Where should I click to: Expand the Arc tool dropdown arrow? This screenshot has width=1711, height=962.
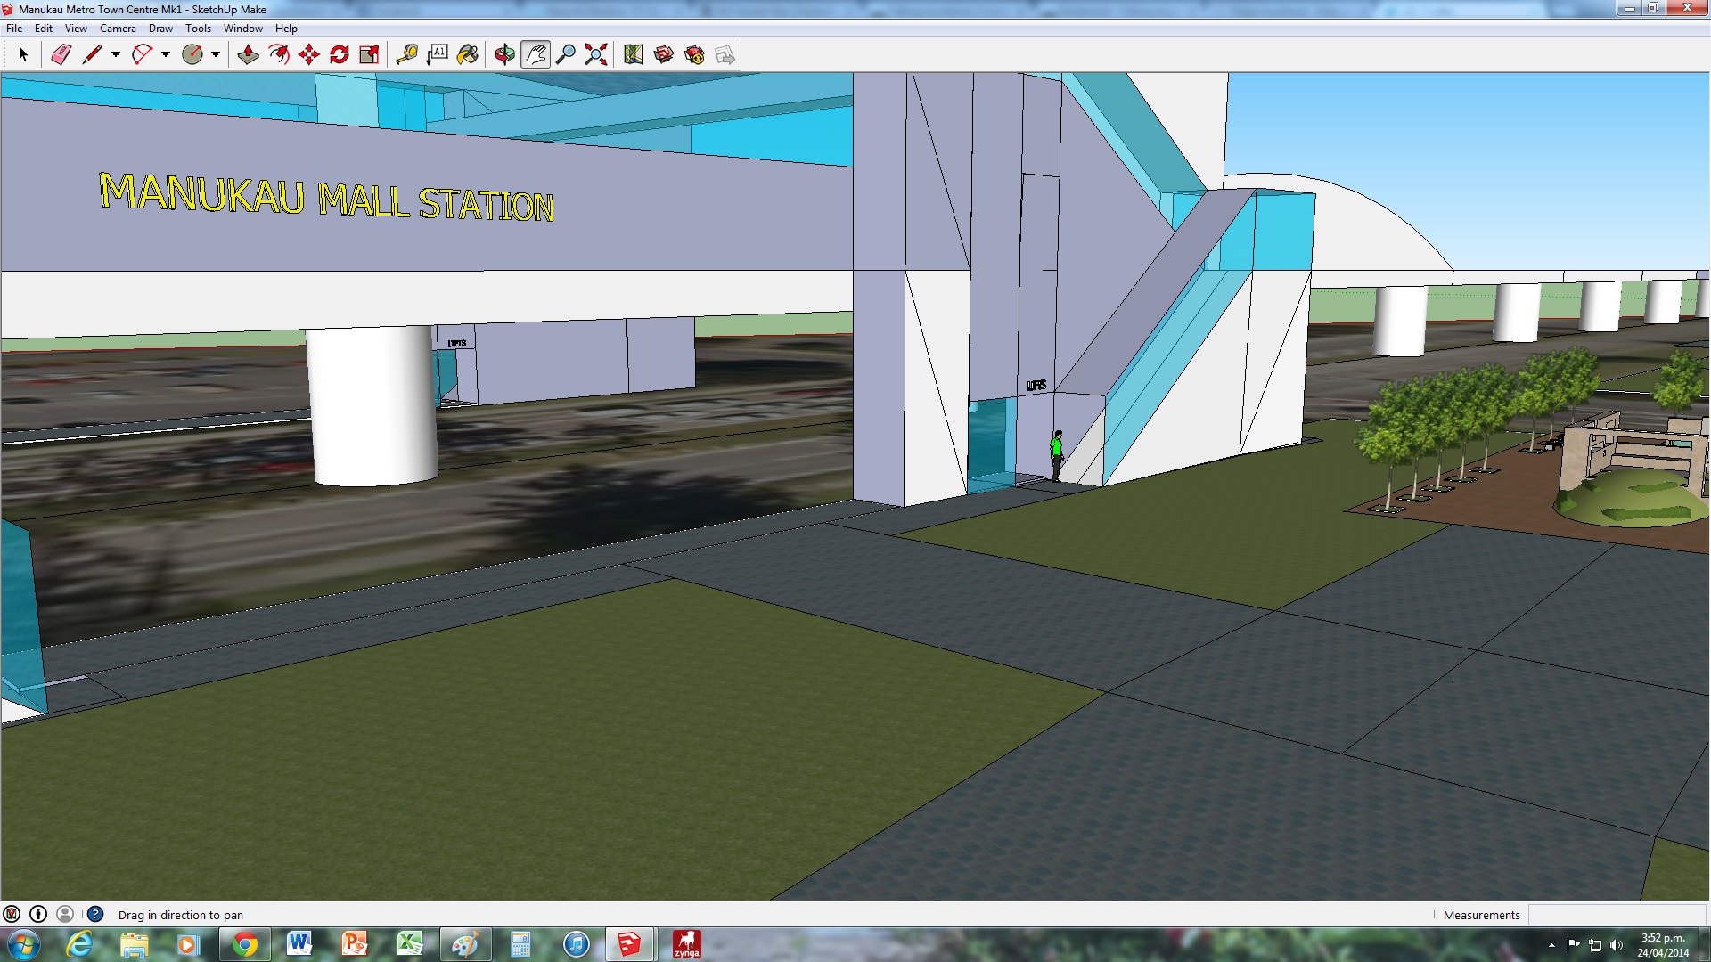(166, 55)
